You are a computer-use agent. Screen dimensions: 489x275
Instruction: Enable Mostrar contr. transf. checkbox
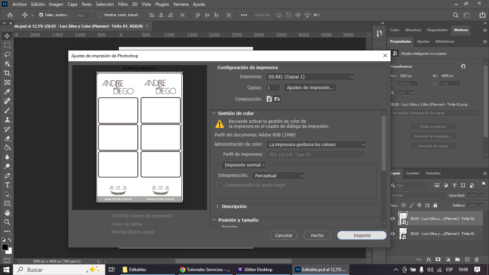pos(101,15)
